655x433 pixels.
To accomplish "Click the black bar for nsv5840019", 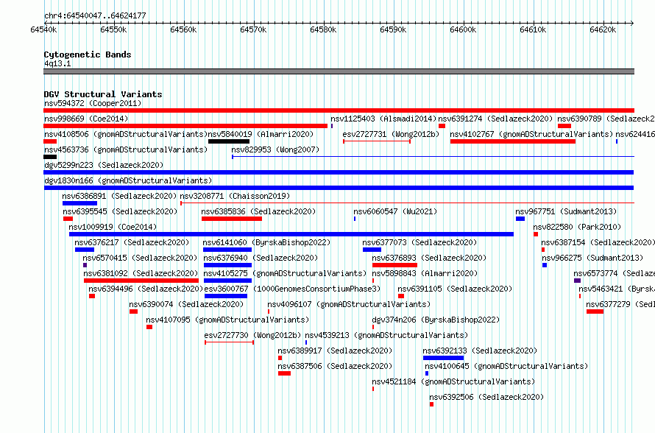I will pyautogui.click(x=229, y=141).
